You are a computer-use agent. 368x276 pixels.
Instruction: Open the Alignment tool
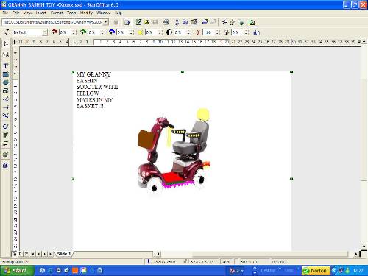click(x=6, y=135)
